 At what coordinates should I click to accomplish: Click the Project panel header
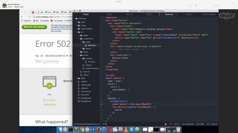[x=86, y=14]
